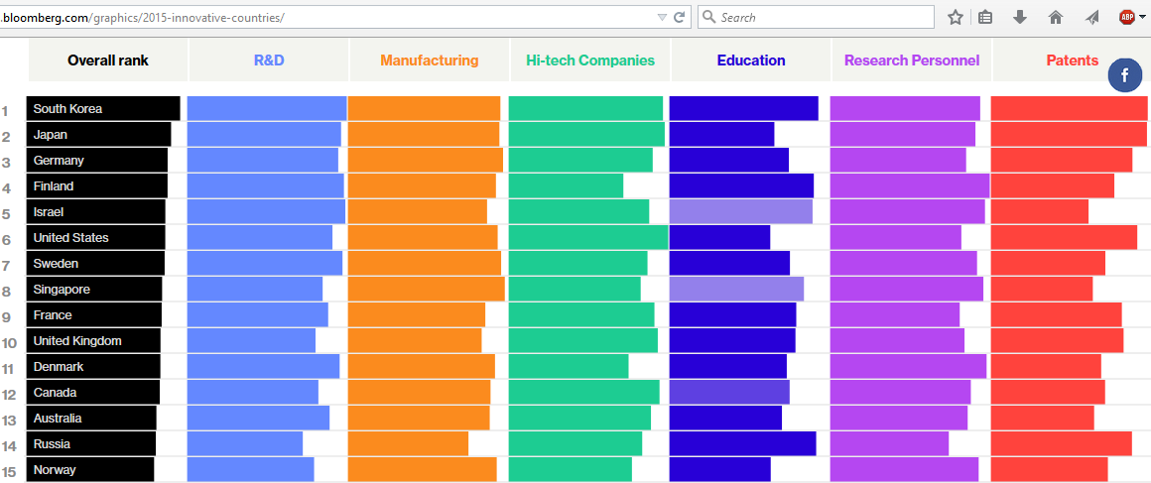Sort by Research Personnel header
Viewport: 1151px width, 483px height.
[x=912, y=60]
